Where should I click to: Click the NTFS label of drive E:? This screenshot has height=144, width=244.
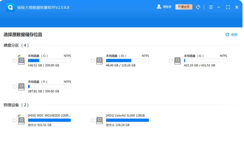223,56
